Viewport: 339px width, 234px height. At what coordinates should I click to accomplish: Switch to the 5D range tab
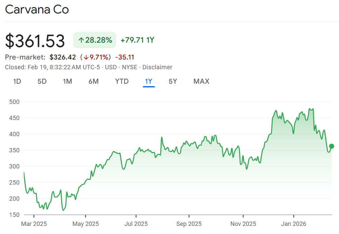pyautogui.click(x=42, y=81)
